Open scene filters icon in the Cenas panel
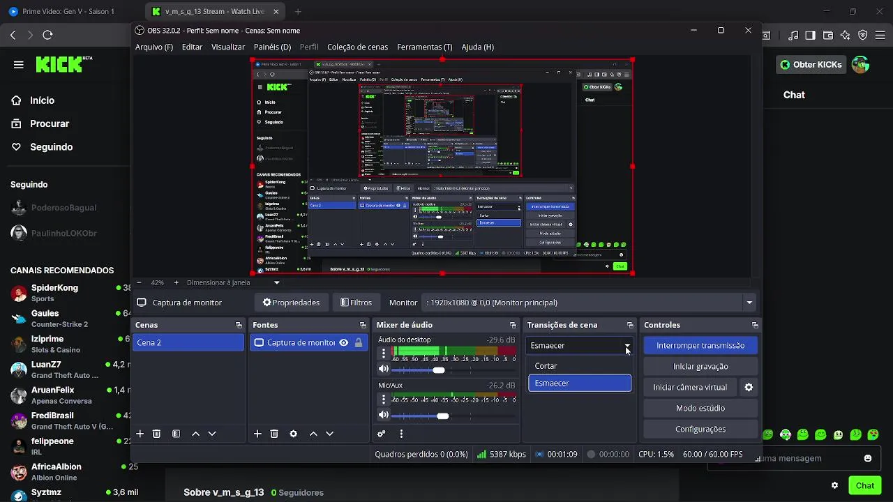This screenshot has height=502, width=893. (176, 434)
